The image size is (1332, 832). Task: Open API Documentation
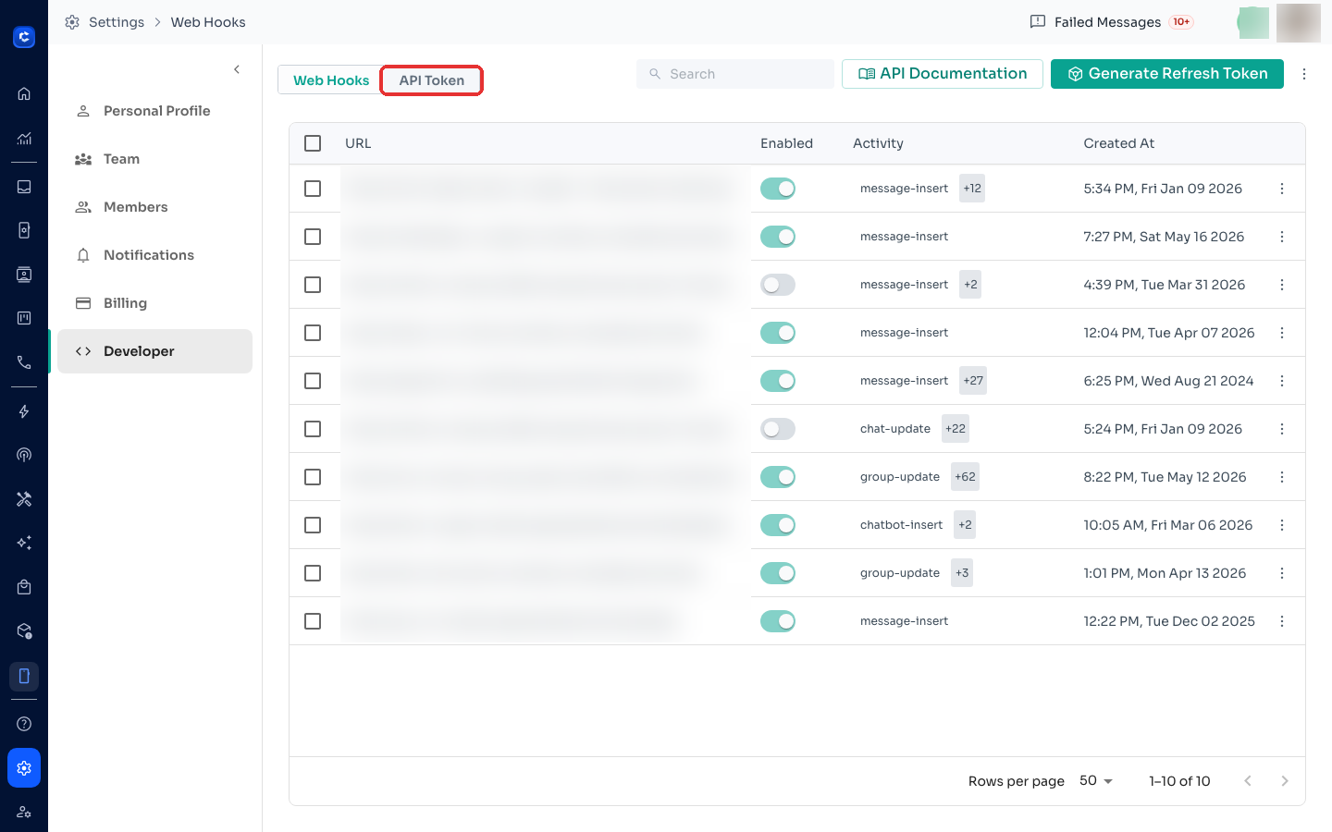point(943,74)
